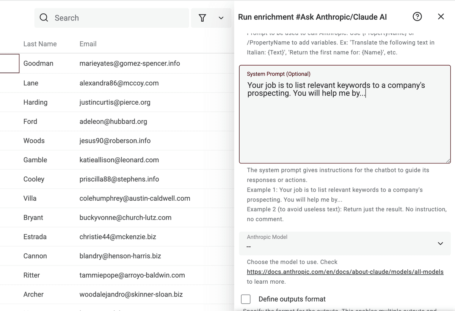Screen dimensions: 455x311
Task: Click the Email column header
Action: tap(88, 44)
